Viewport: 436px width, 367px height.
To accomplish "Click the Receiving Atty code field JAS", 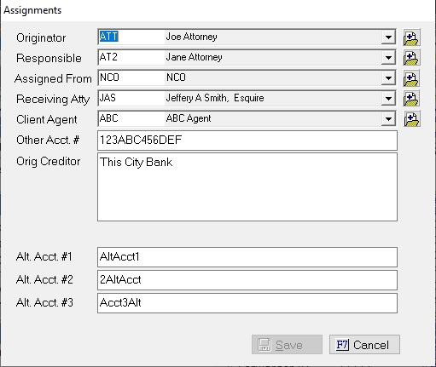I will [131, 98].
